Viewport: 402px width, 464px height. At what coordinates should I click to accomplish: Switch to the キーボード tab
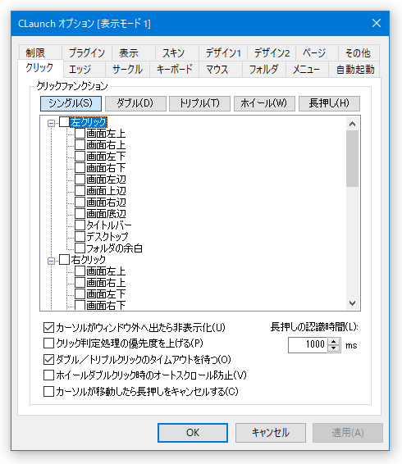(x=174, y=69)
